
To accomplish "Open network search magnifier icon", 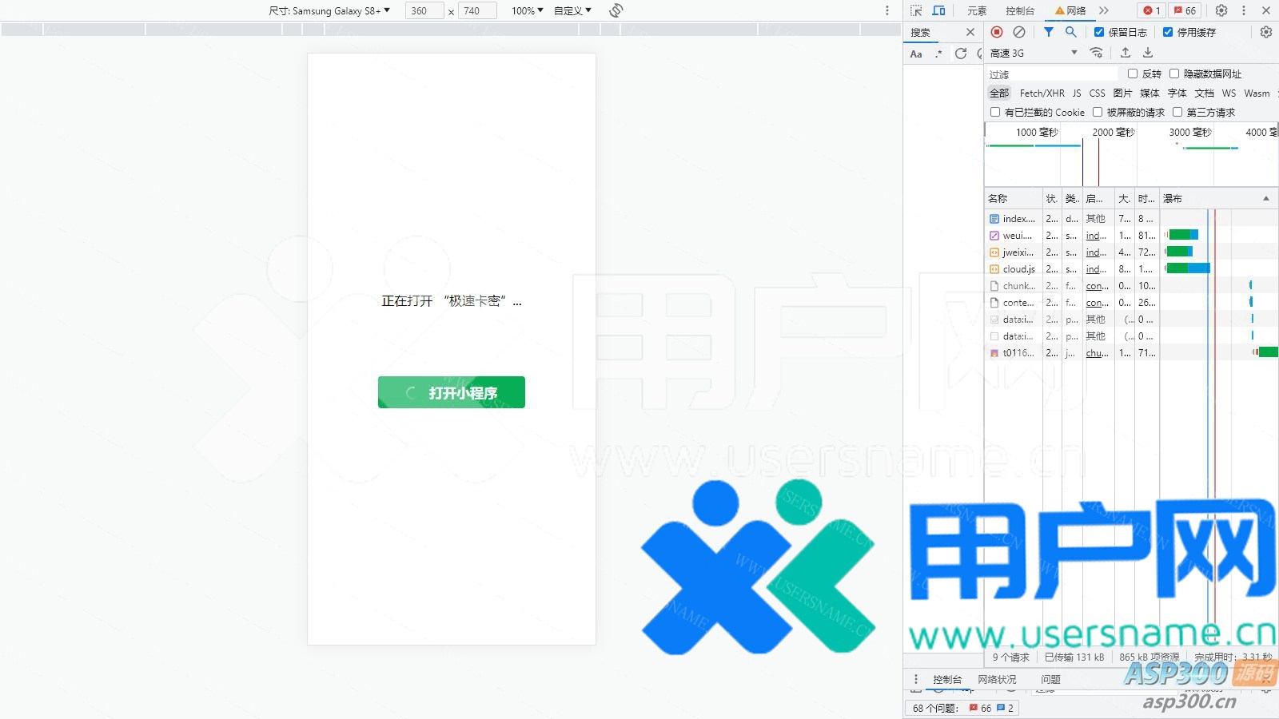I will point(1071,32).
